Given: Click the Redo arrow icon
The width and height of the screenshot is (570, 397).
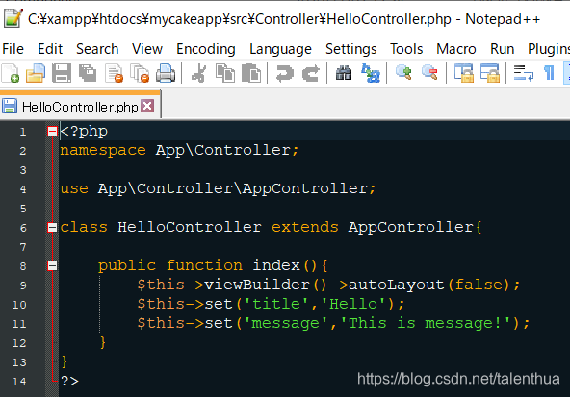Looking at the screenshot, I should pyautogui.click(x=311, y=73).
